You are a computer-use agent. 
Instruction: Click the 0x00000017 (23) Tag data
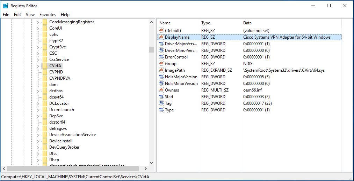[x=257, y=103]
